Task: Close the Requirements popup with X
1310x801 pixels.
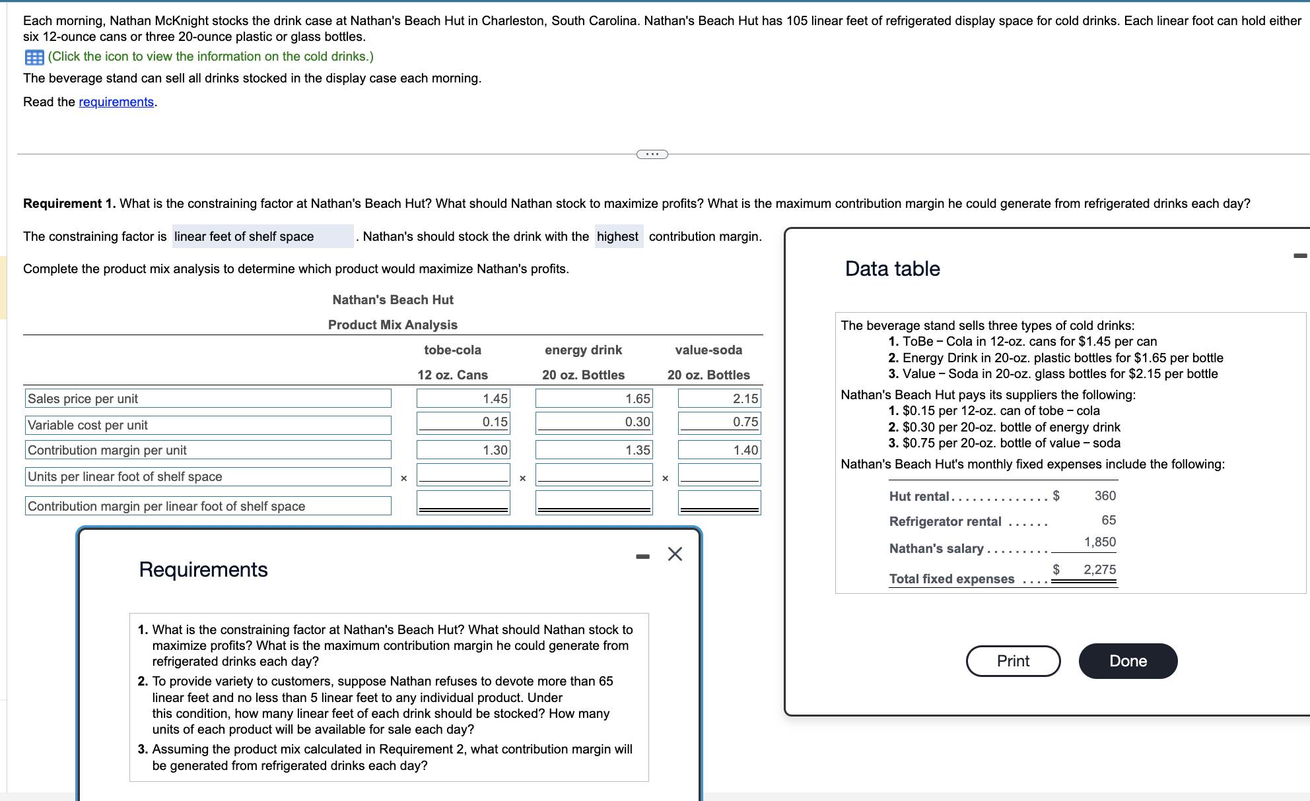Action: tap(675, 554)
